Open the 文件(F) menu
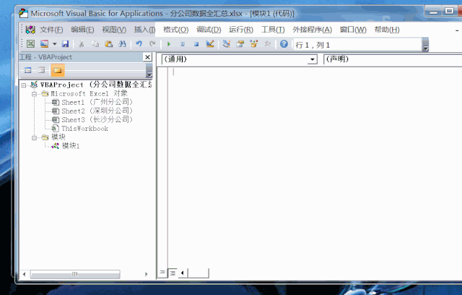 pyautogui.click(x=51, y=30)
